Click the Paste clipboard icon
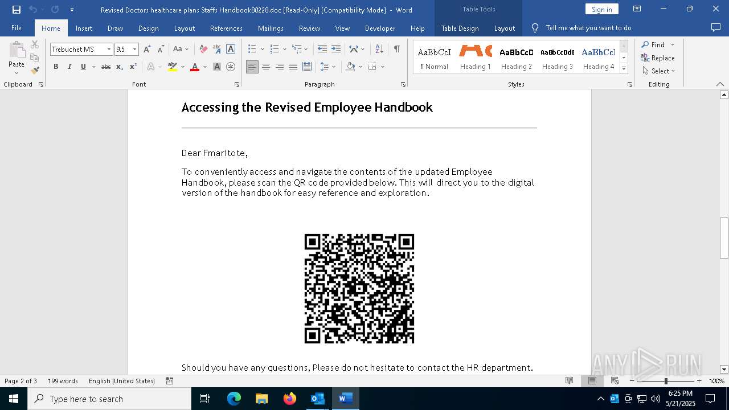This screenshot has width=729, height=410. 17,50
